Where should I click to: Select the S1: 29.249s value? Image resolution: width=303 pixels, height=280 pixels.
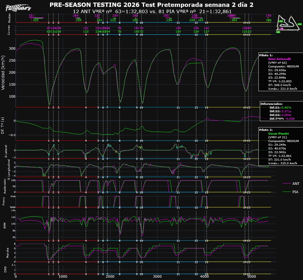[277, 145]
